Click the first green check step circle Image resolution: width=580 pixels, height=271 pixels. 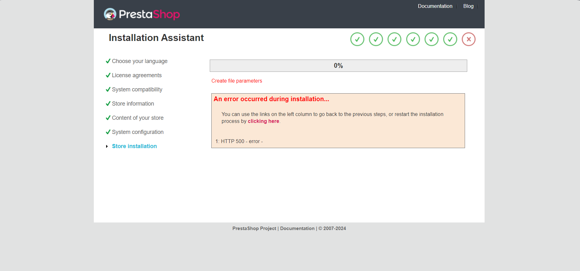coord(357,39)
